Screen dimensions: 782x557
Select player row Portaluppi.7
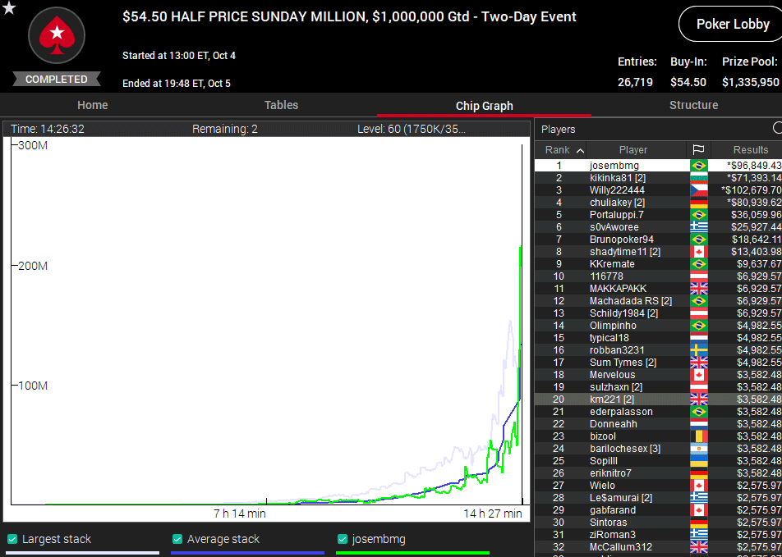pyautogui.click(x=658, y=215)
